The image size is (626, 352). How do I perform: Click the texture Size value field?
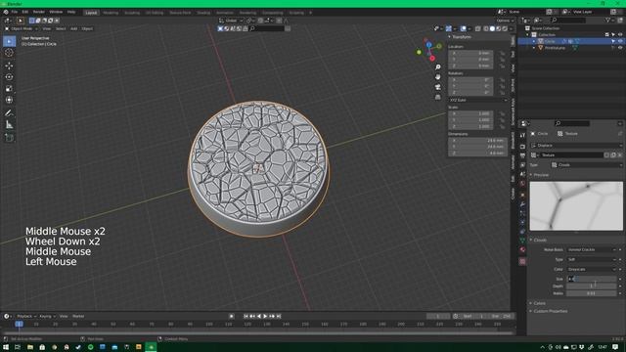pyautogui.click(x=591, y=279)
